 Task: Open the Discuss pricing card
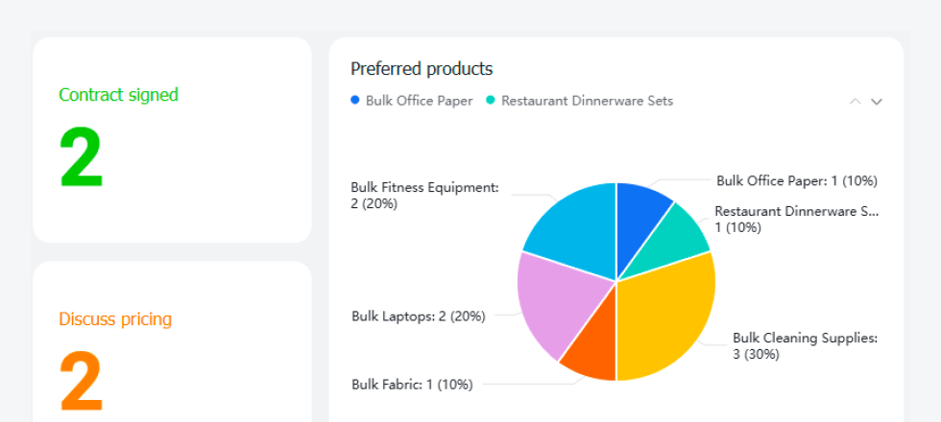tap(172, 341)
